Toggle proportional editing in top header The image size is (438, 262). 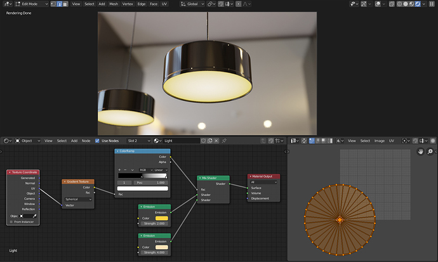coord(238,4)
